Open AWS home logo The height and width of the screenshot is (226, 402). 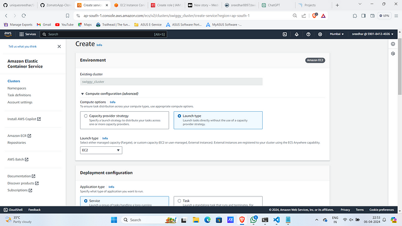point(8,34)
